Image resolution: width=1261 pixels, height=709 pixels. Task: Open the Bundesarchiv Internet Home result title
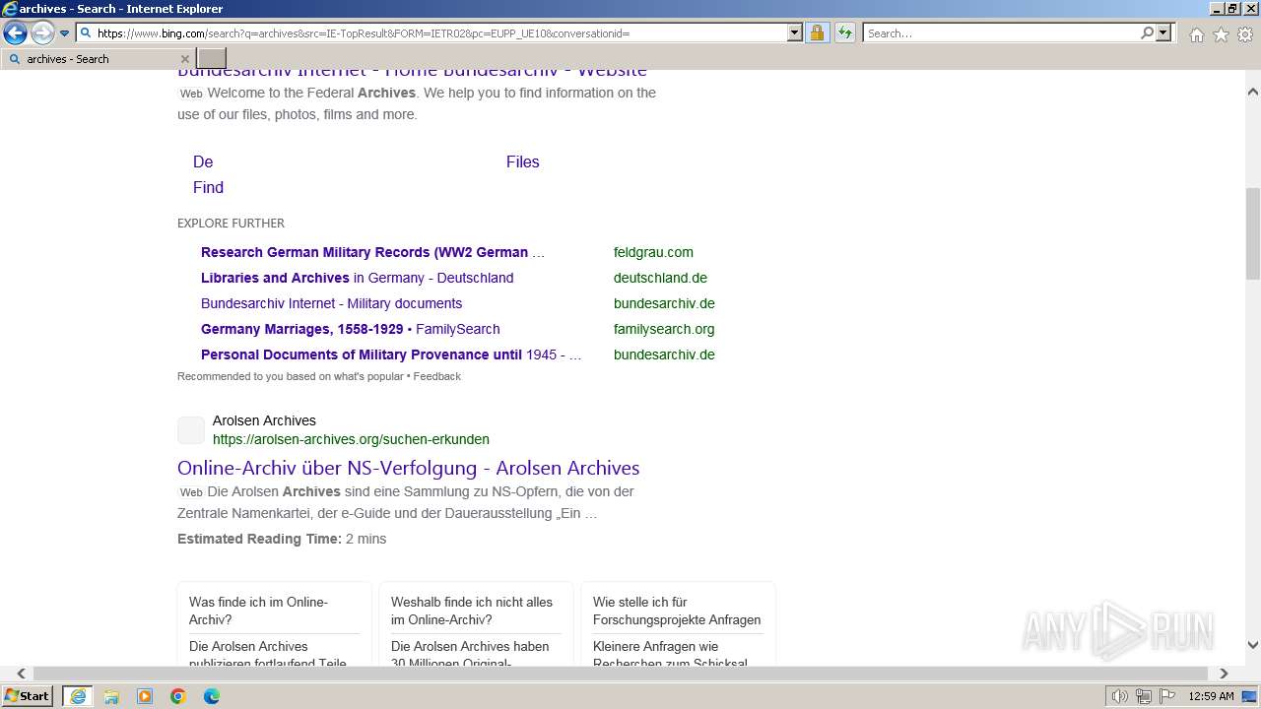pyautogui.click(x=412, y=71)
